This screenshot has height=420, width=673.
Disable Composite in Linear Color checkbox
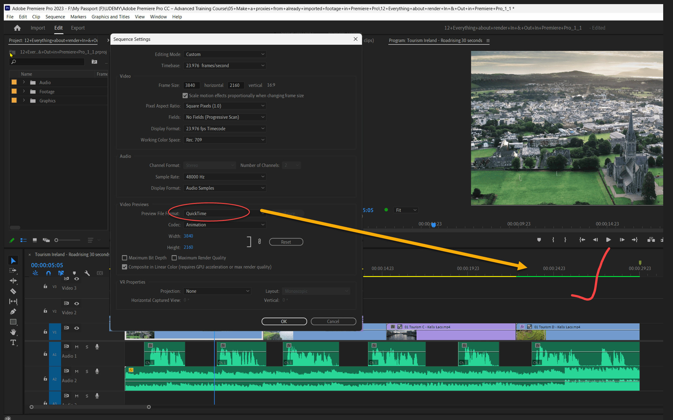(125, 267)
